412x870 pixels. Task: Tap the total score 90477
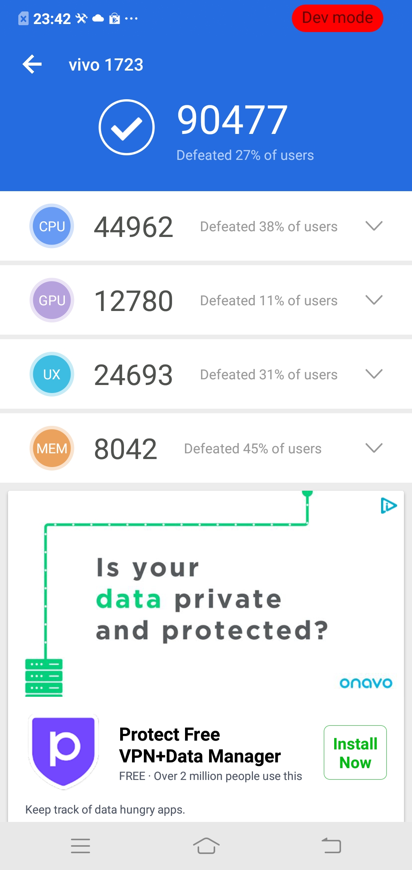point(232,121)
